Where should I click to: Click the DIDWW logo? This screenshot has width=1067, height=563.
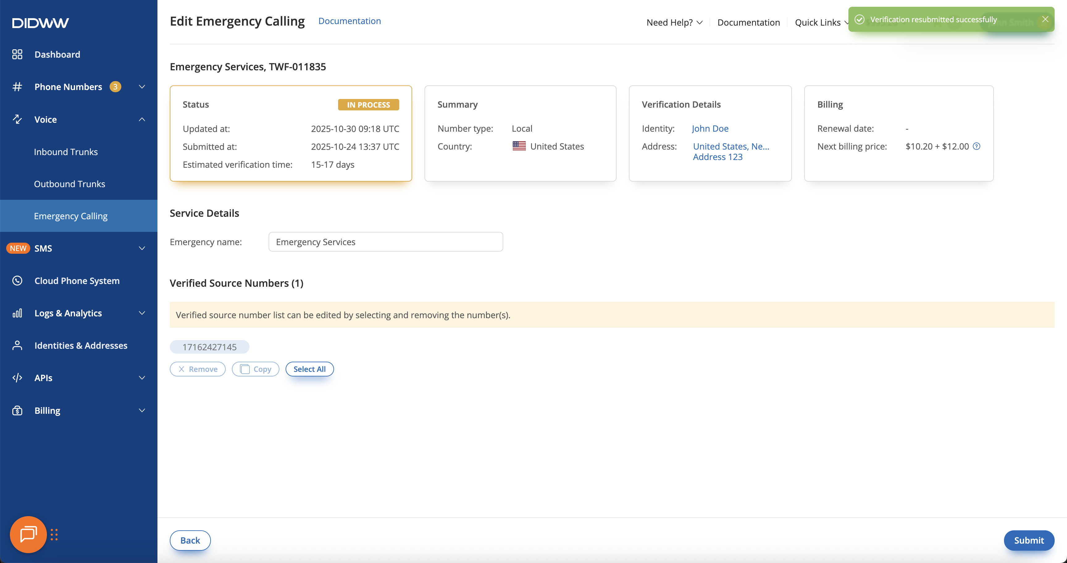tap(40, 23)
